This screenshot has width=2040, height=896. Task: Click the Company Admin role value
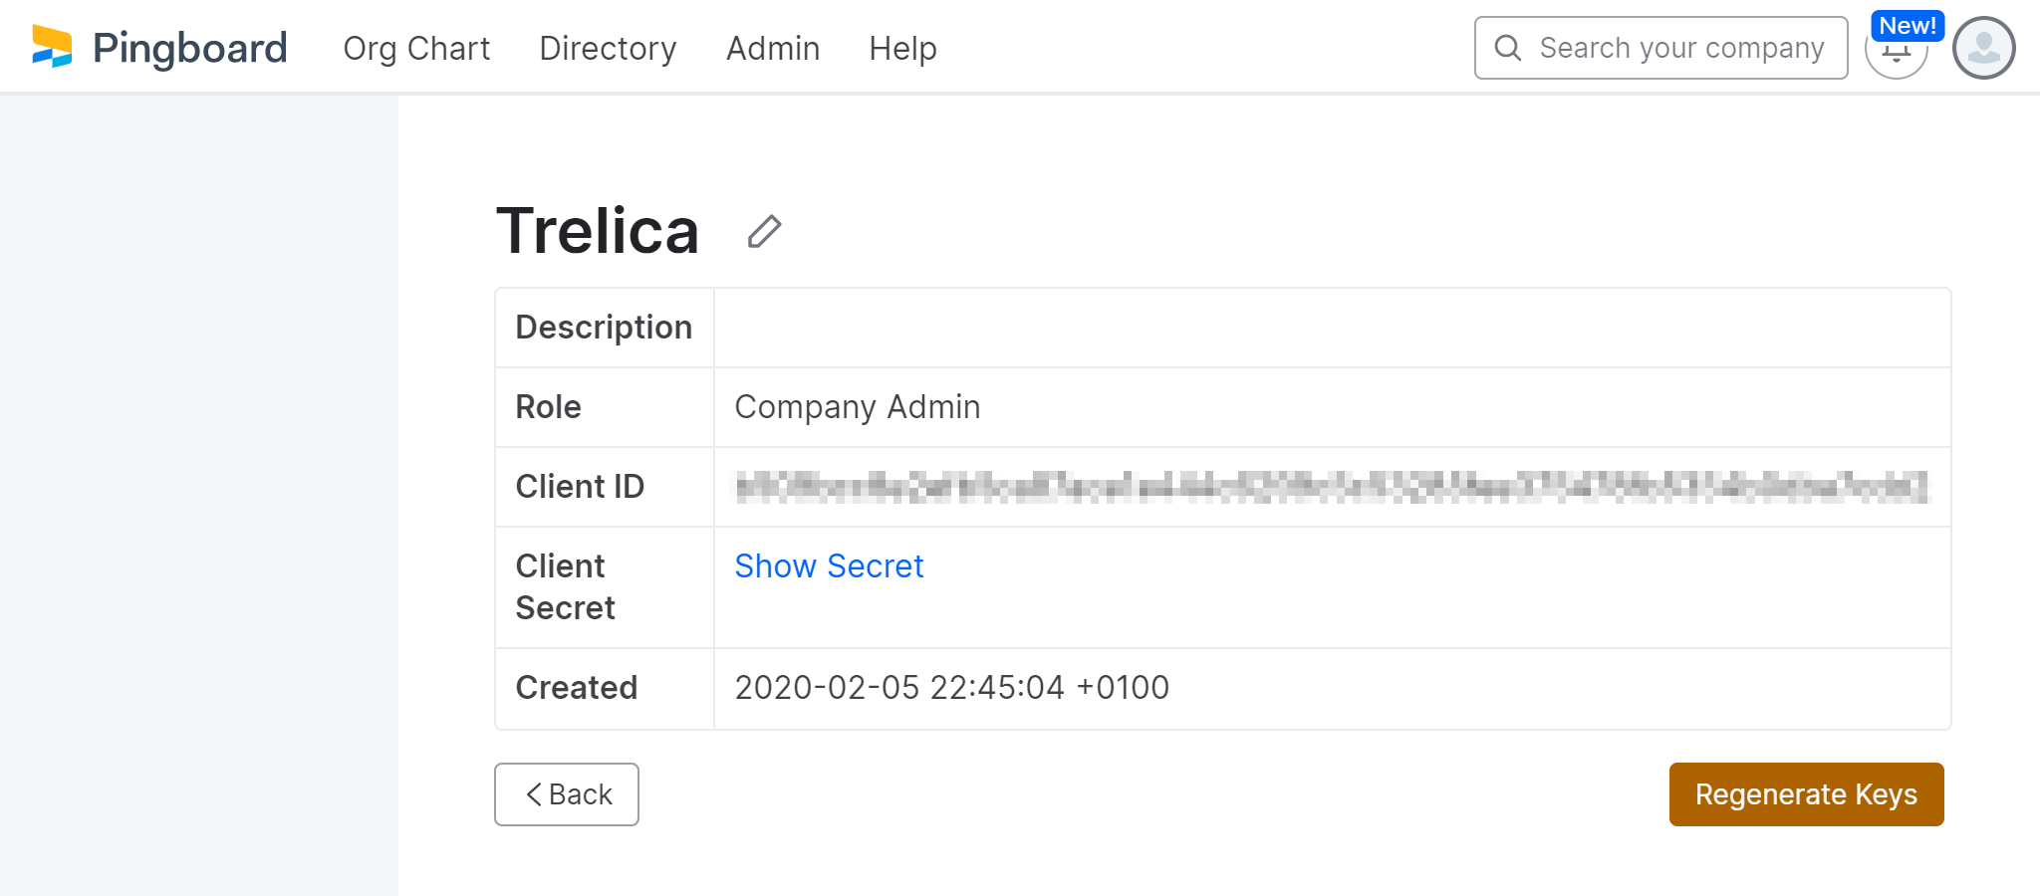point(858,407)
